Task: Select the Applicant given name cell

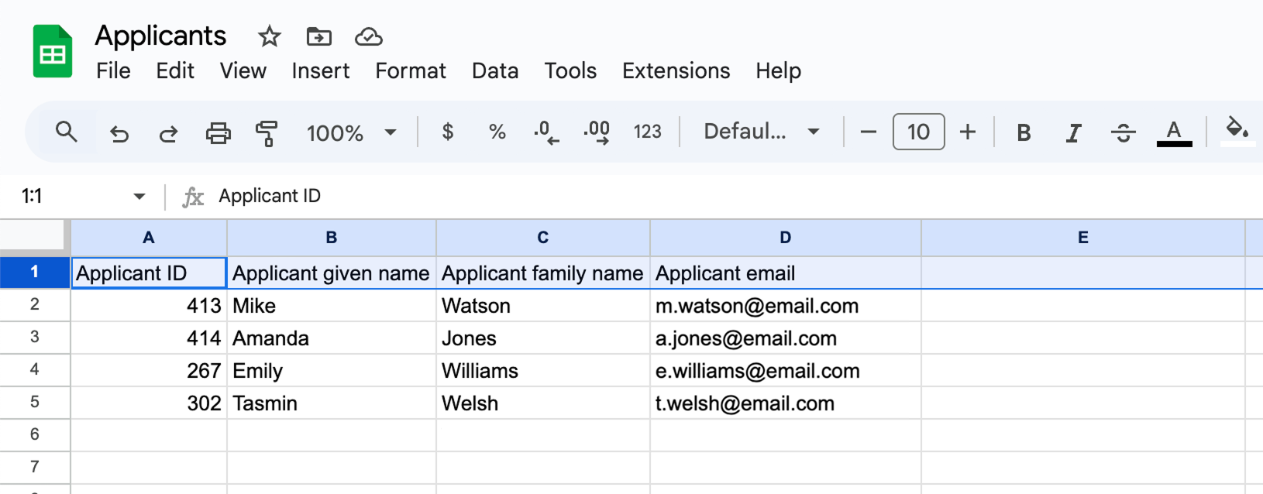Action: click(332, 273)
